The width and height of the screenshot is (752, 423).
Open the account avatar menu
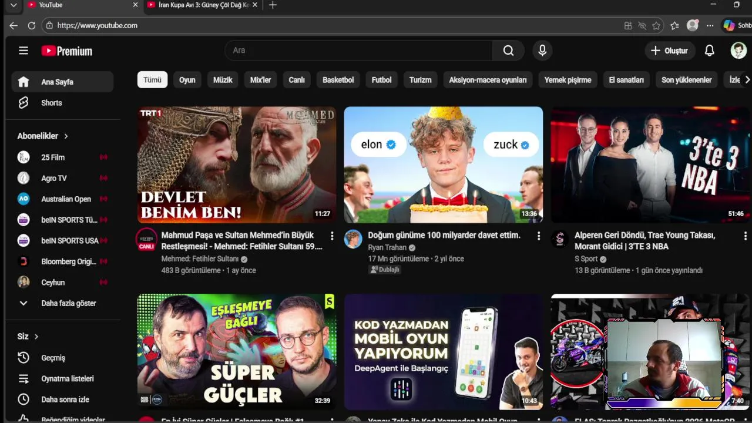(738, 51)
